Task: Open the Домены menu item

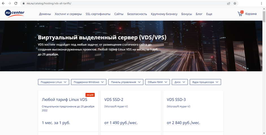Action: tap(45, 14)
